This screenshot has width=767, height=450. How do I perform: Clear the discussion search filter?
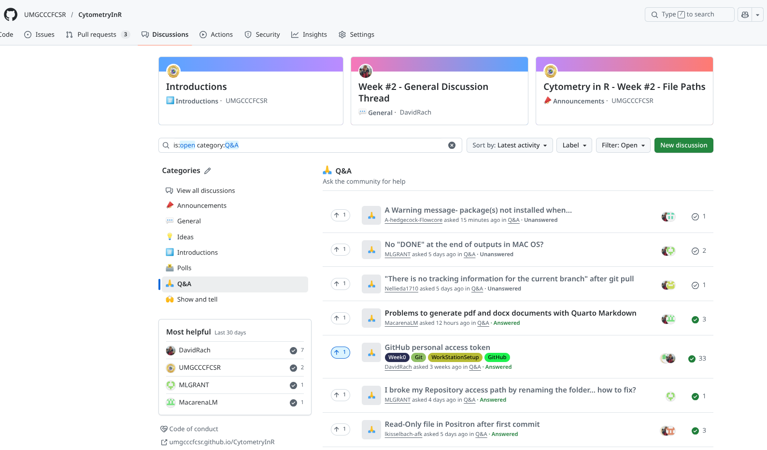tap(452, 145)
